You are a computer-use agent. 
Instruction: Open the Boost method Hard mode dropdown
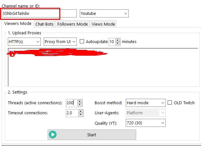pos(146,103)
